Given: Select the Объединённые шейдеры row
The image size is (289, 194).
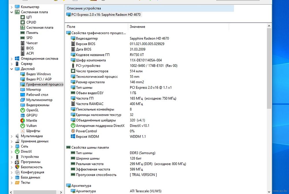Looking at the screenshot, I should click(x=147, y=120).
